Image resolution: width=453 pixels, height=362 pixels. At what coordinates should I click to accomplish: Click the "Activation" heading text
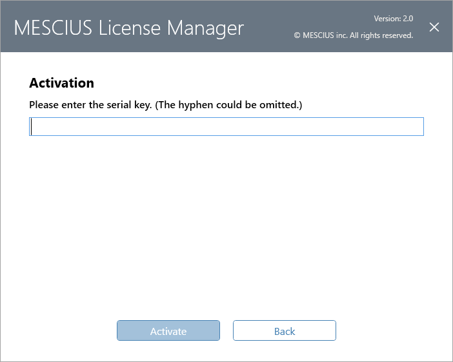click(x=61, y=83)
